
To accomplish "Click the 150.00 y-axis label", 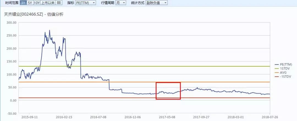I will coord(12,61).
